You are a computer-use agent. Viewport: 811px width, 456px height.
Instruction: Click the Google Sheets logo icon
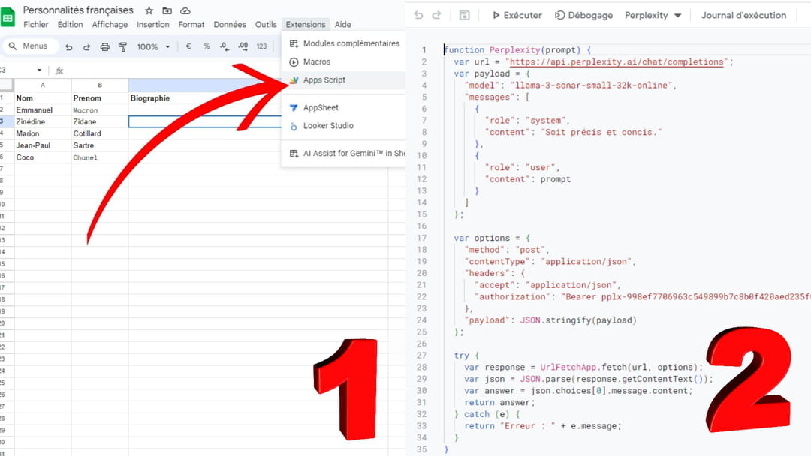click(8, 18)
